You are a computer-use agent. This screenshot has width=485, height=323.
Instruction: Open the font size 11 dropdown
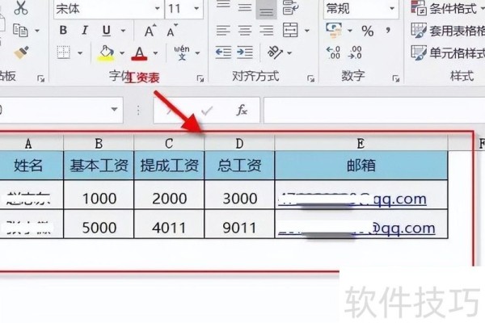(196, 8)
